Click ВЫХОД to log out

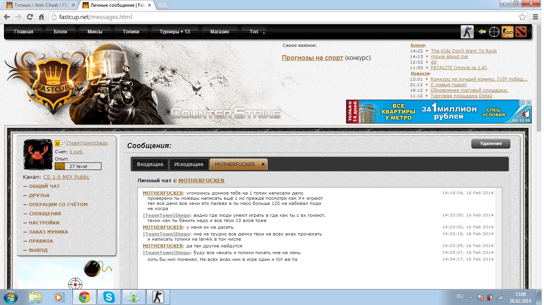click(x=38, y=250)
